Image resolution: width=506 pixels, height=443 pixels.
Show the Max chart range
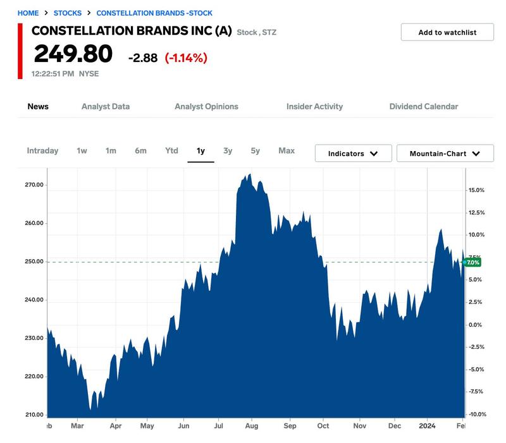[287, 150]
